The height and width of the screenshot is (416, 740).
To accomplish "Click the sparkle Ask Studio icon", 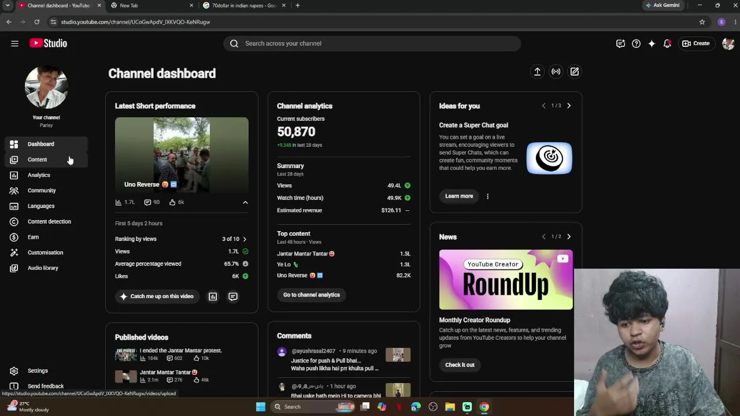I will 652,43.
